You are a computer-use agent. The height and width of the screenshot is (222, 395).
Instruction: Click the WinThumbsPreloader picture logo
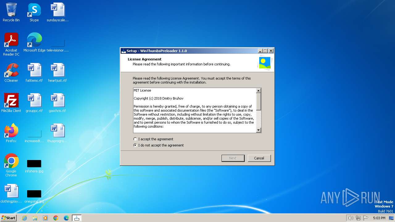[265, 63]
